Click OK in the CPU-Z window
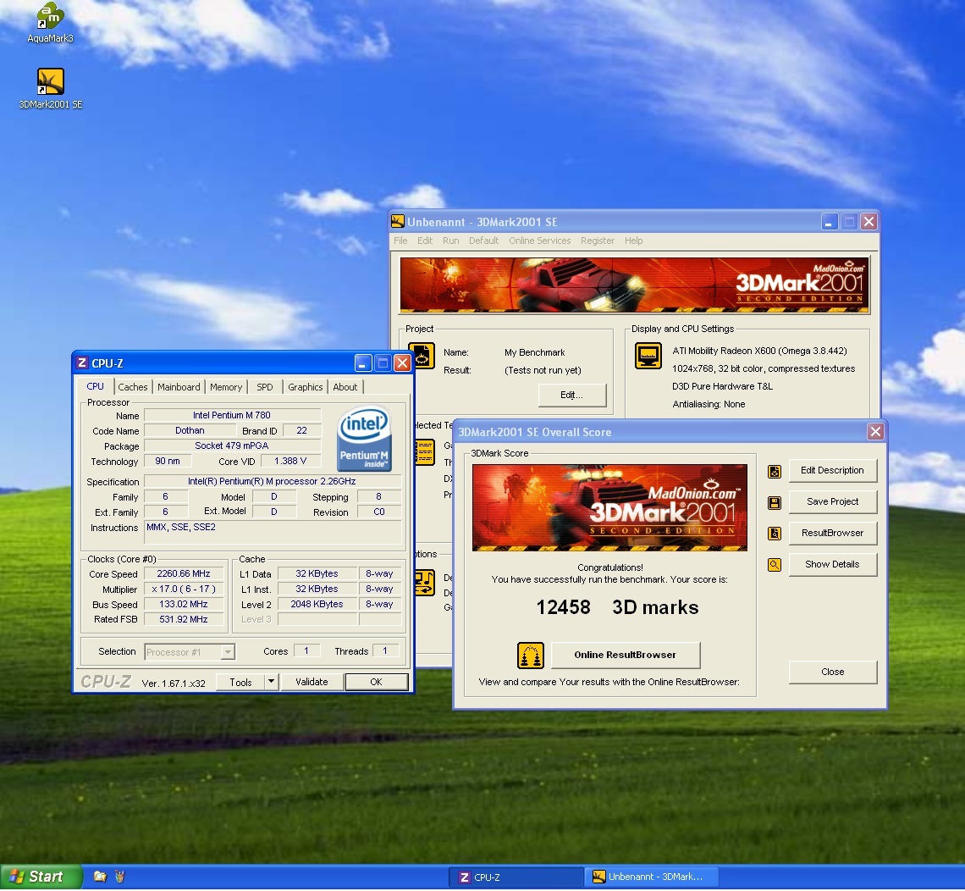 [x=376, y=683]
